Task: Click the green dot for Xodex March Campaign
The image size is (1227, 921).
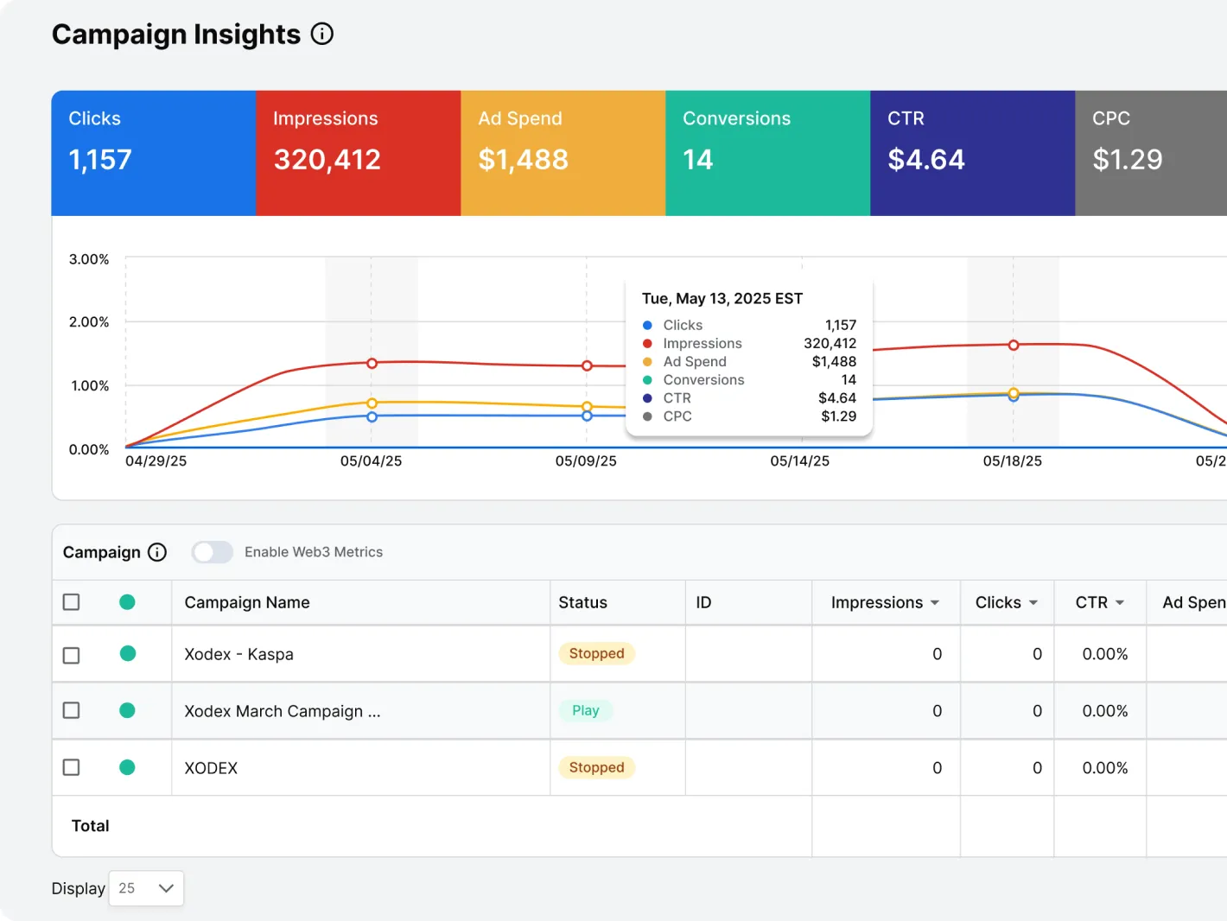Action: 127,710
